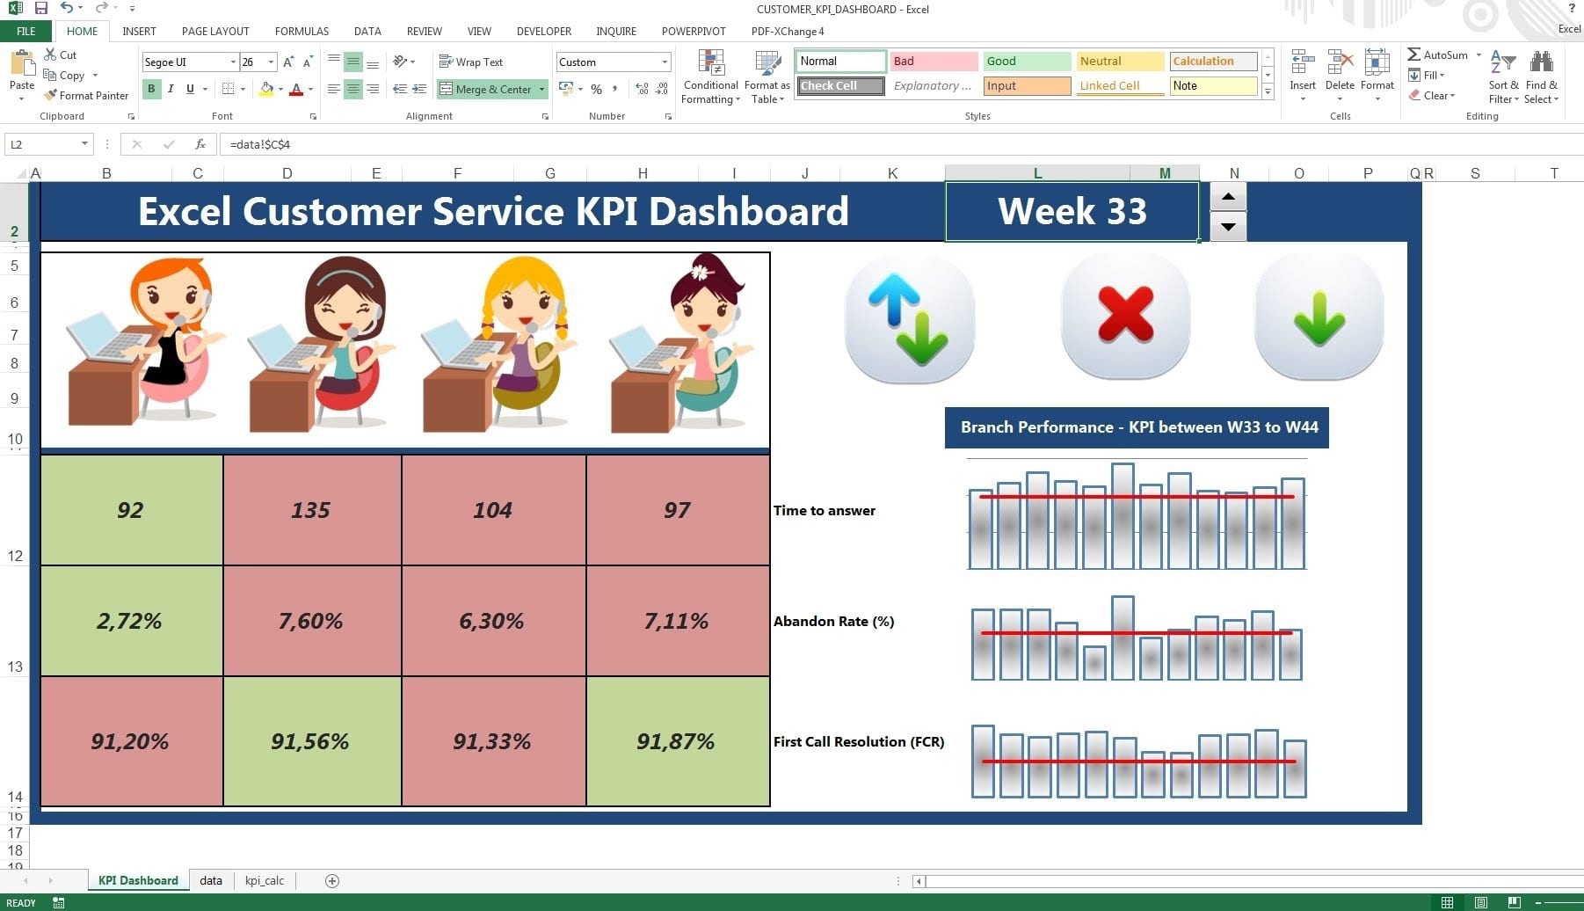Apply Percent number style
1584x911 pixels.
(x=596, y=89)
